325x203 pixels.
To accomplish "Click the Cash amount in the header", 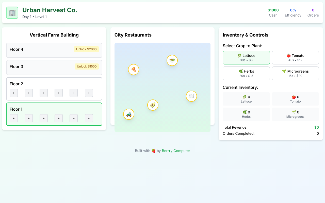I will pyautogui.click(x=273, y=10).
